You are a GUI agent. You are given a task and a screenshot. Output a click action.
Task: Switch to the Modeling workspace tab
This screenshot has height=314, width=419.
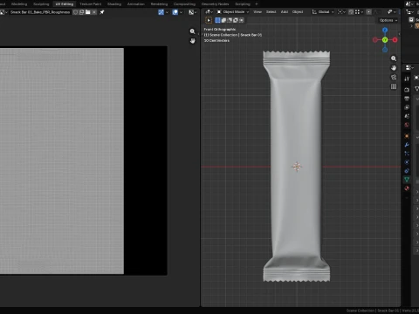(19, 4)
